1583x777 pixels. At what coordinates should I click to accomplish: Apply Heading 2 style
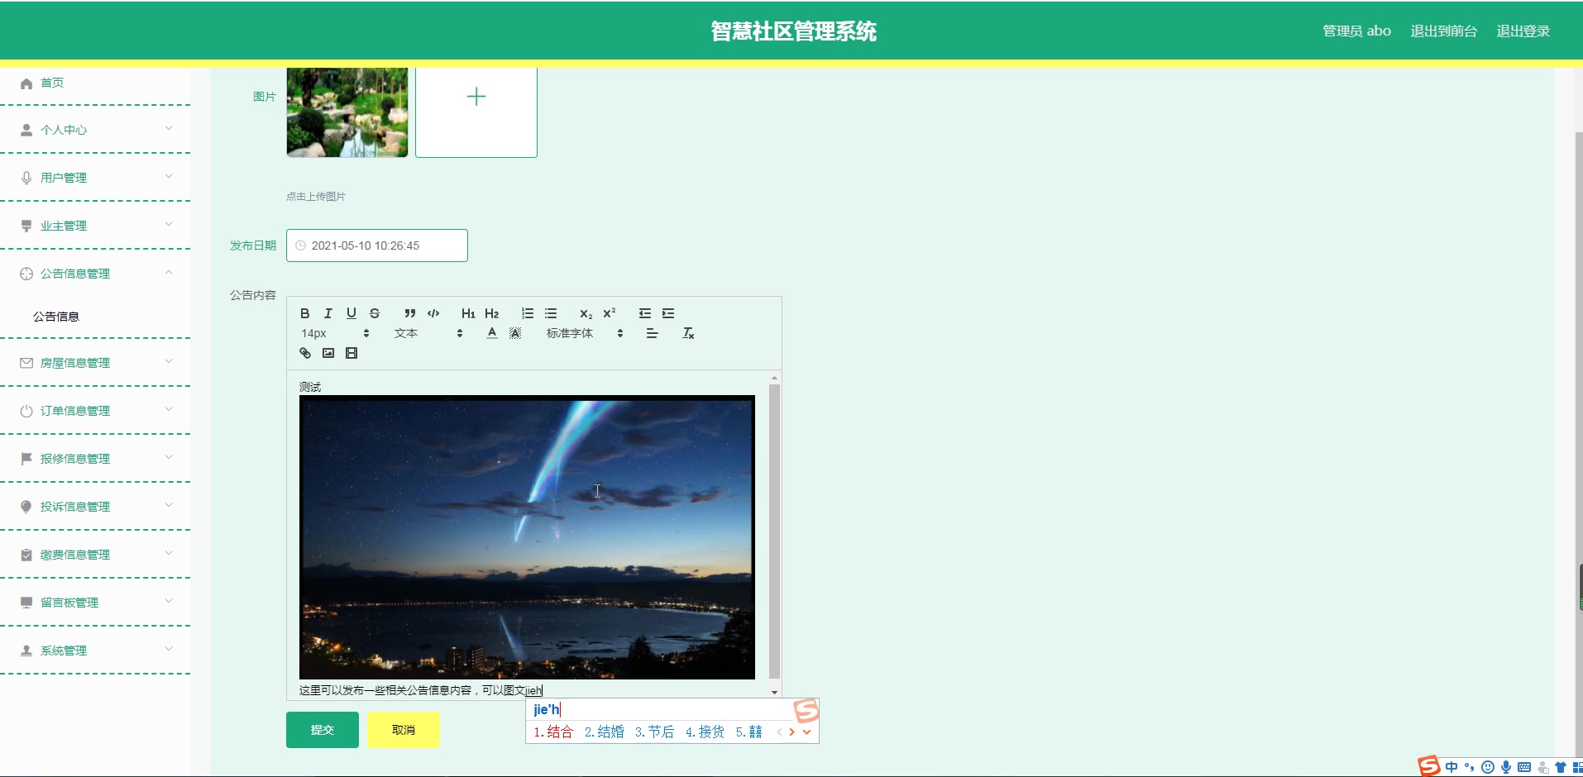coord(492,313)
